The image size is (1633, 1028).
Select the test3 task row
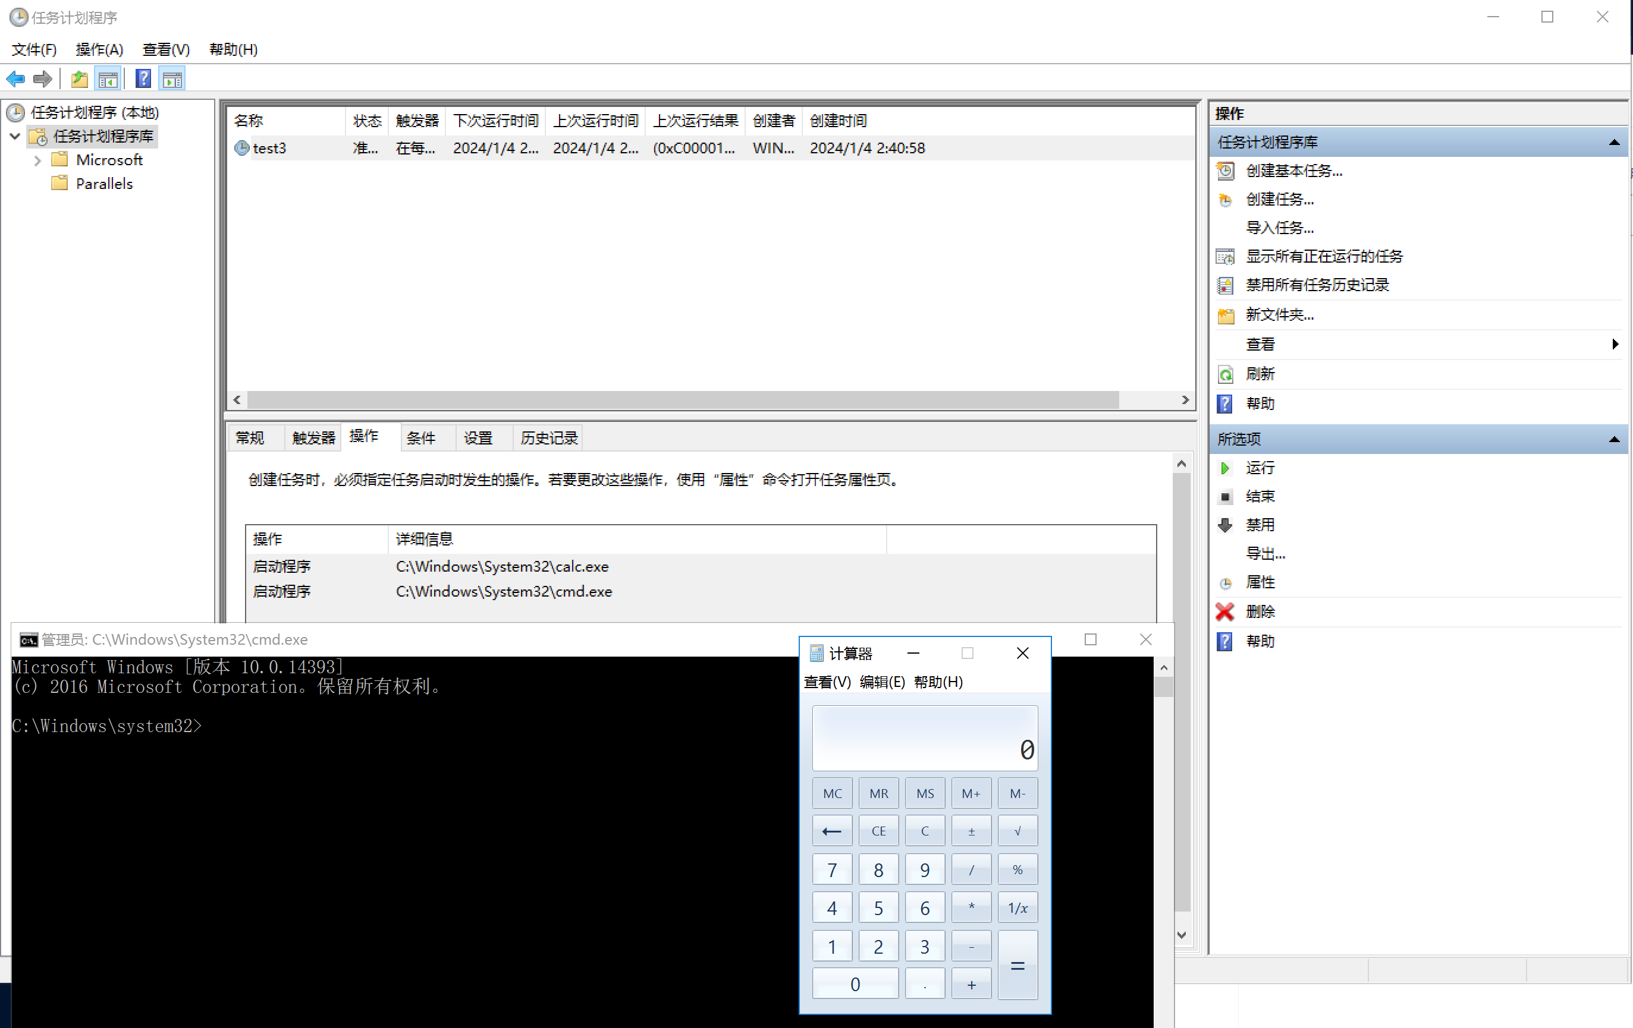269,148
